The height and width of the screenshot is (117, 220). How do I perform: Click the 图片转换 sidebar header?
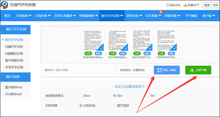[16, 77]
